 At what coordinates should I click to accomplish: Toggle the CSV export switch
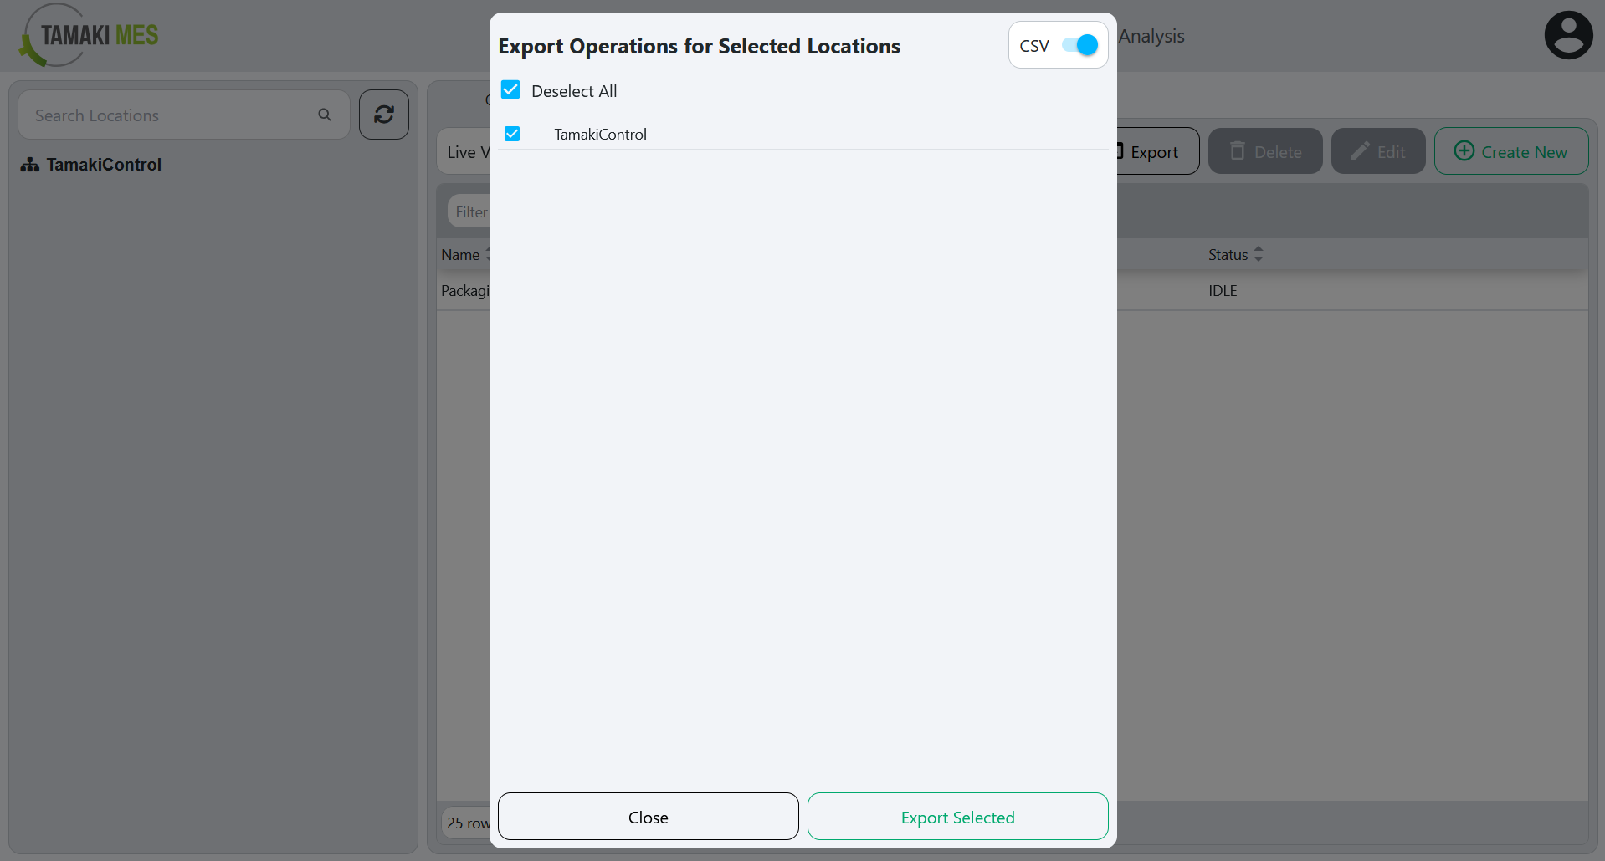[1082, 44]
